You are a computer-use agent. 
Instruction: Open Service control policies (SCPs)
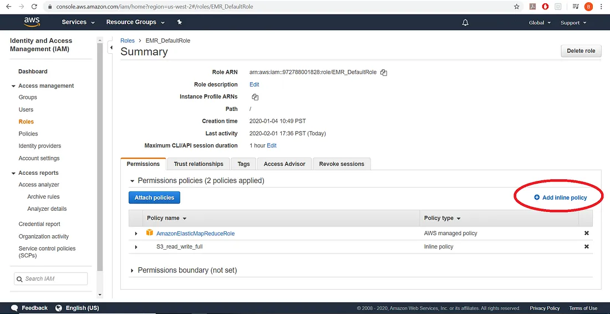(47, 252)
